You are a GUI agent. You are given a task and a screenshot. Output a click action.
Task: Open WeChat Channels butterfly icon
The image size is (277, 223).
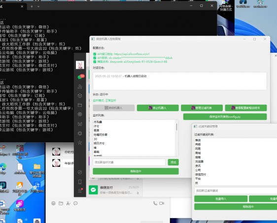click(80, 124)
